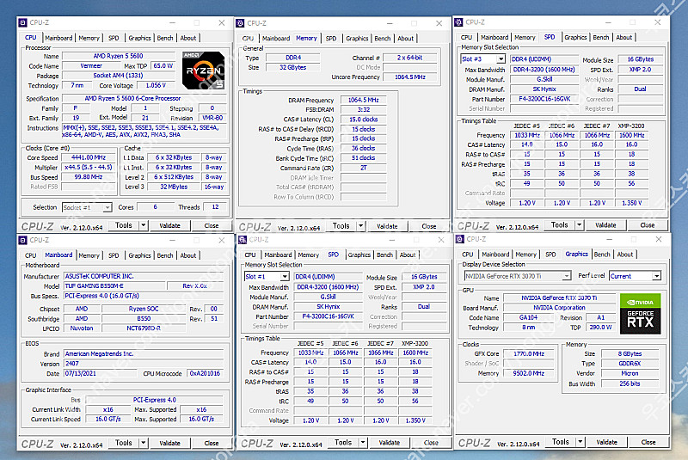The height and width of the screenshot is (460, 688).
Task: Click Close button in Mainboard window
Action: (211, 443)
